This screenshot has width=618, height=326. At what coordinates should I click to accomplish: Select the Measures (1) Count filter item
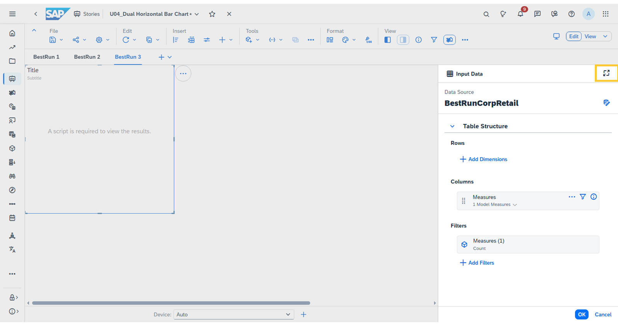[528, 244]
